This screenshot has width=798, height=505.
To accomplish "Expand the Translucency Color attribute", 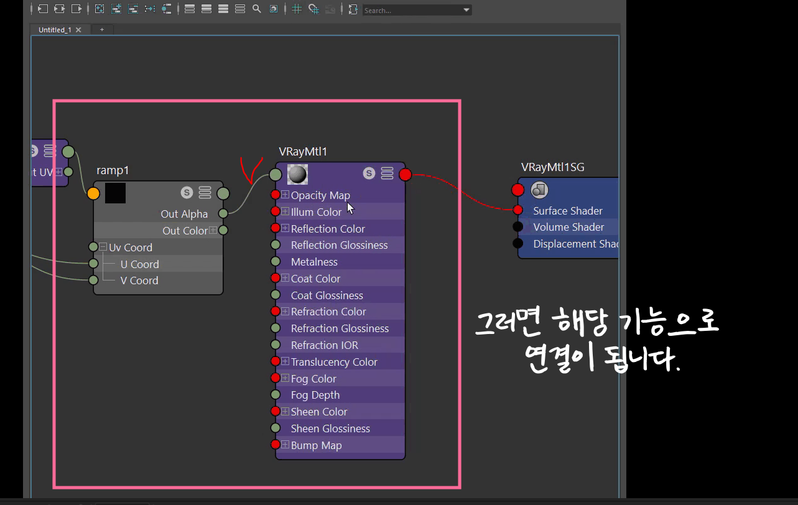I will (285, 361).
